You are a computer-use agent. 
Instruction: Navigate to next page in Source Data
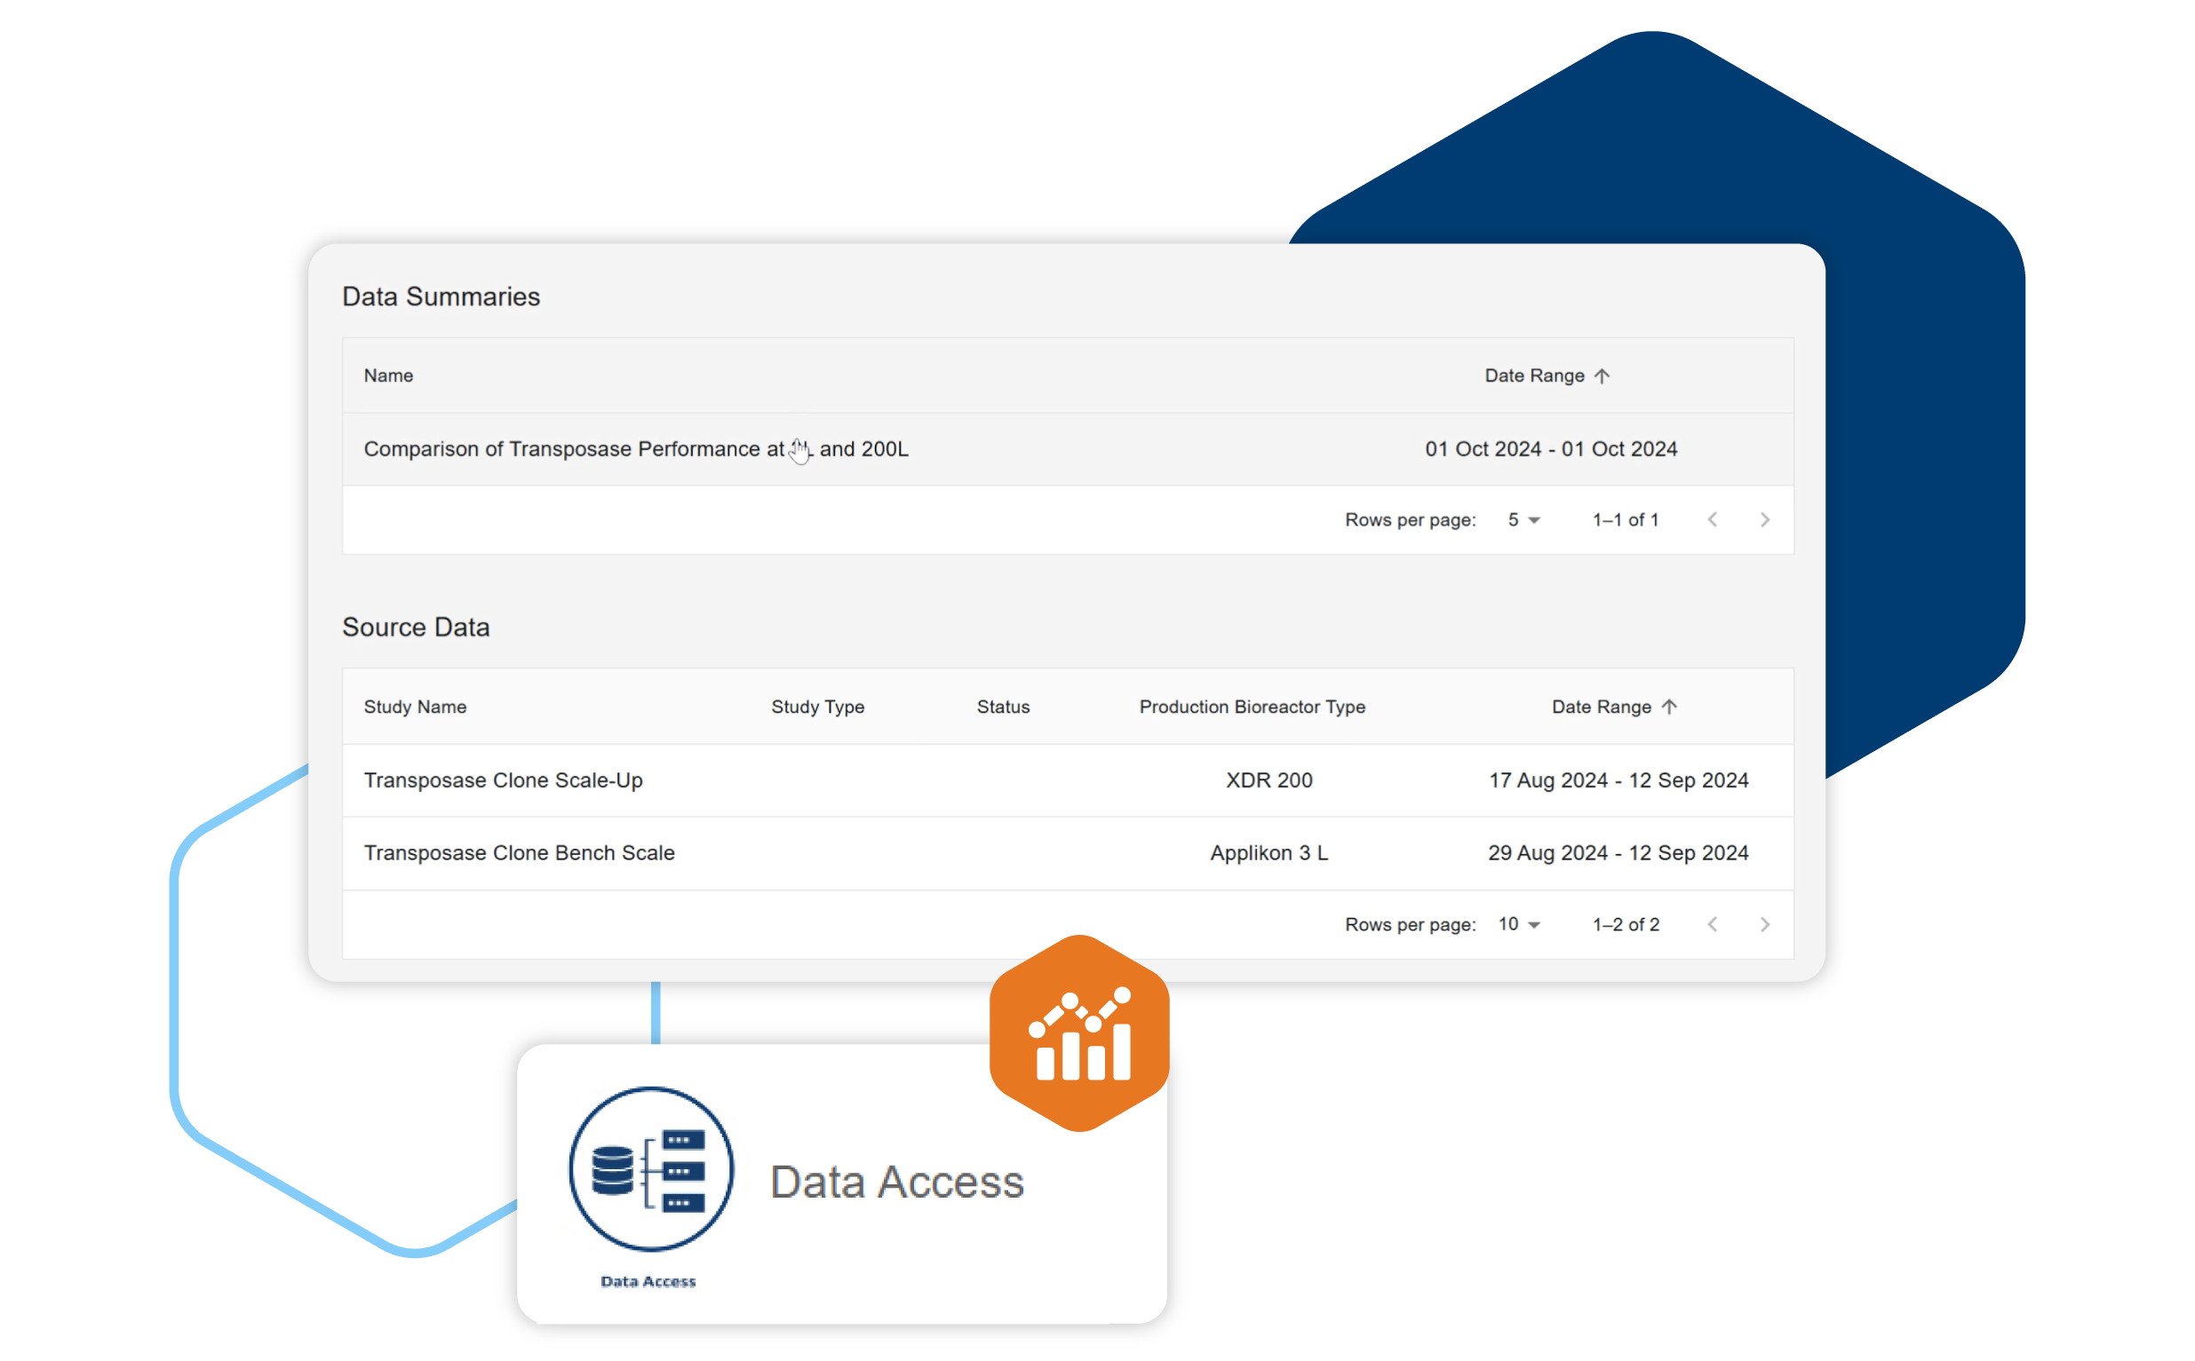point(1765,923)
